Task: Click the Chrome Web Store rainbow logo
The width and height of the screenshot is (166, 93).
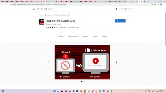Action: [34, 9]
